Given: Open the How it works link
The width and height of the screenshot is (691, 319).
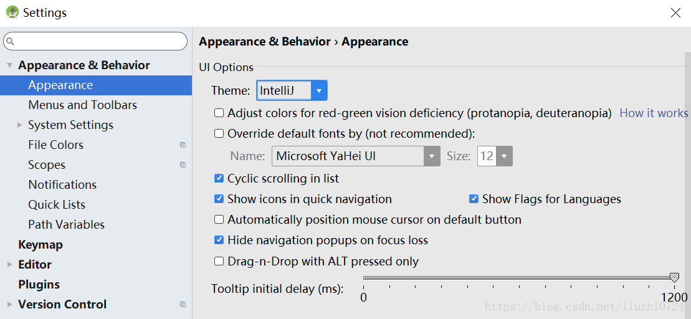Looking at the screenshot, I should (654, 113).
